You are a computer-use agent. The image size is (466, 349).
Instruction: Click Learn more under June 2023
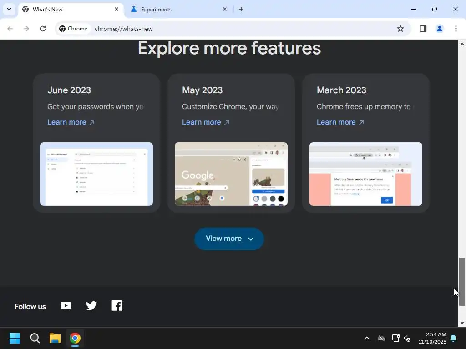point(71,122)
